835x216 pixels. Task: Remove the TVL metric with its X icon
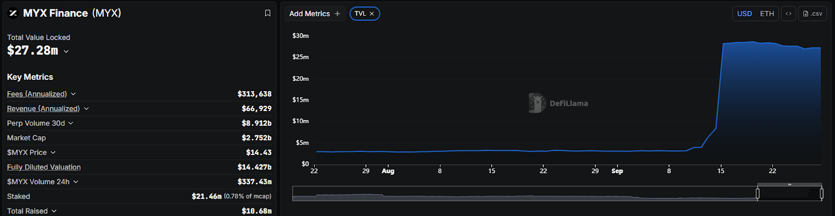(x=372, y=14)
